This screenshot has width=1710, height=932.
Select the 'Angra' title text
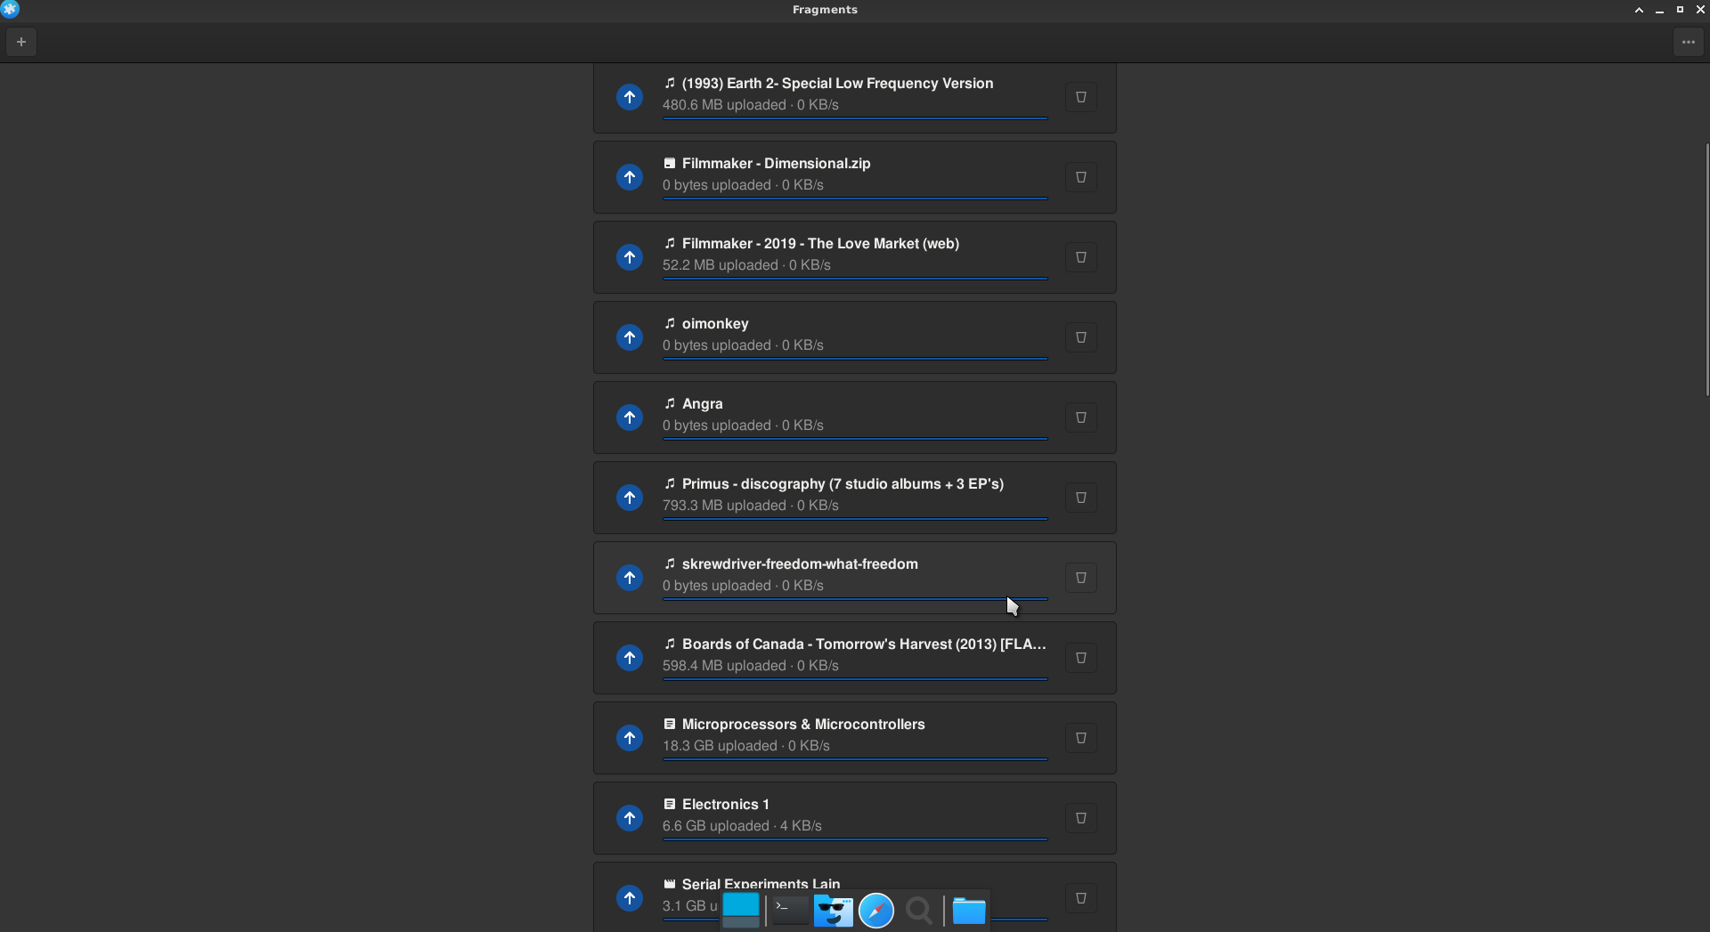[x=703, y=404]
